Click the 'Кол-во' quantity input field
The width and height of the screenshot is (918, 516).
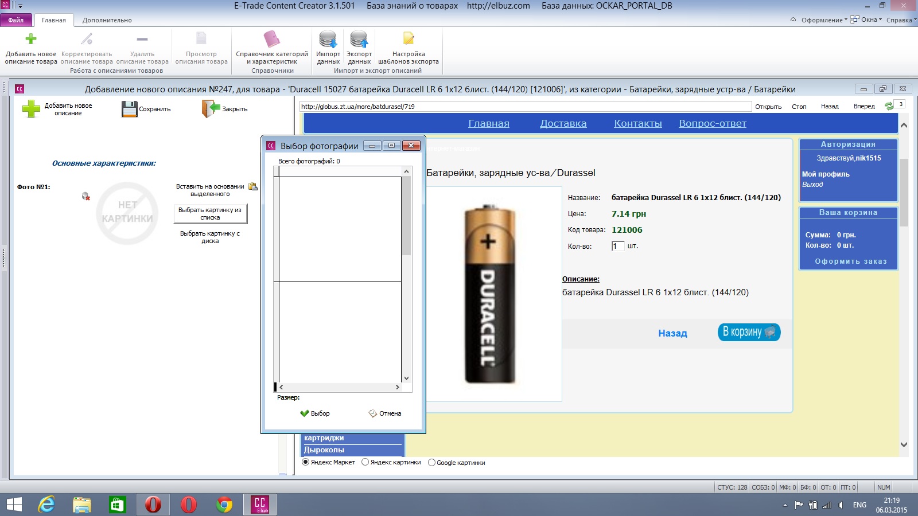tap(617, 246)
